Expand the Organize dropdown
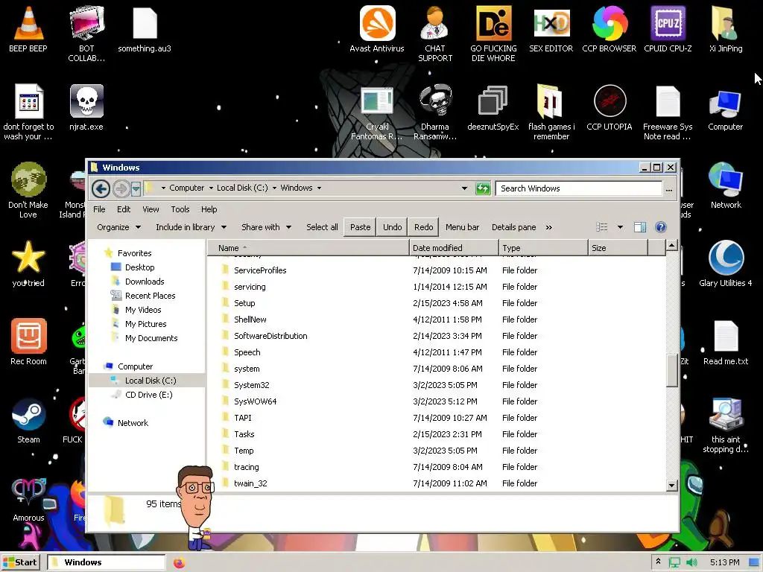 tap(118, 227)
